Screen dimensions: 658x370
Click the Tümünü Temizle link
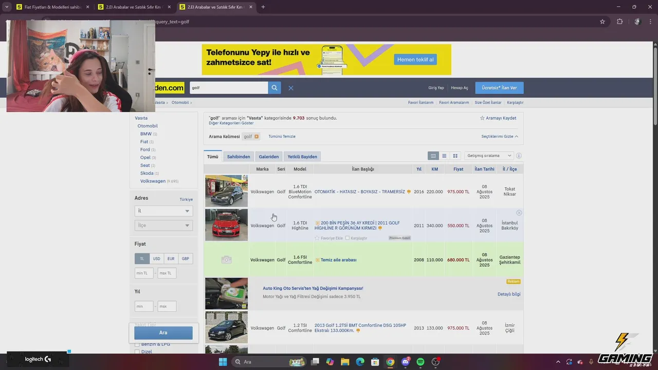coord(282,137)
